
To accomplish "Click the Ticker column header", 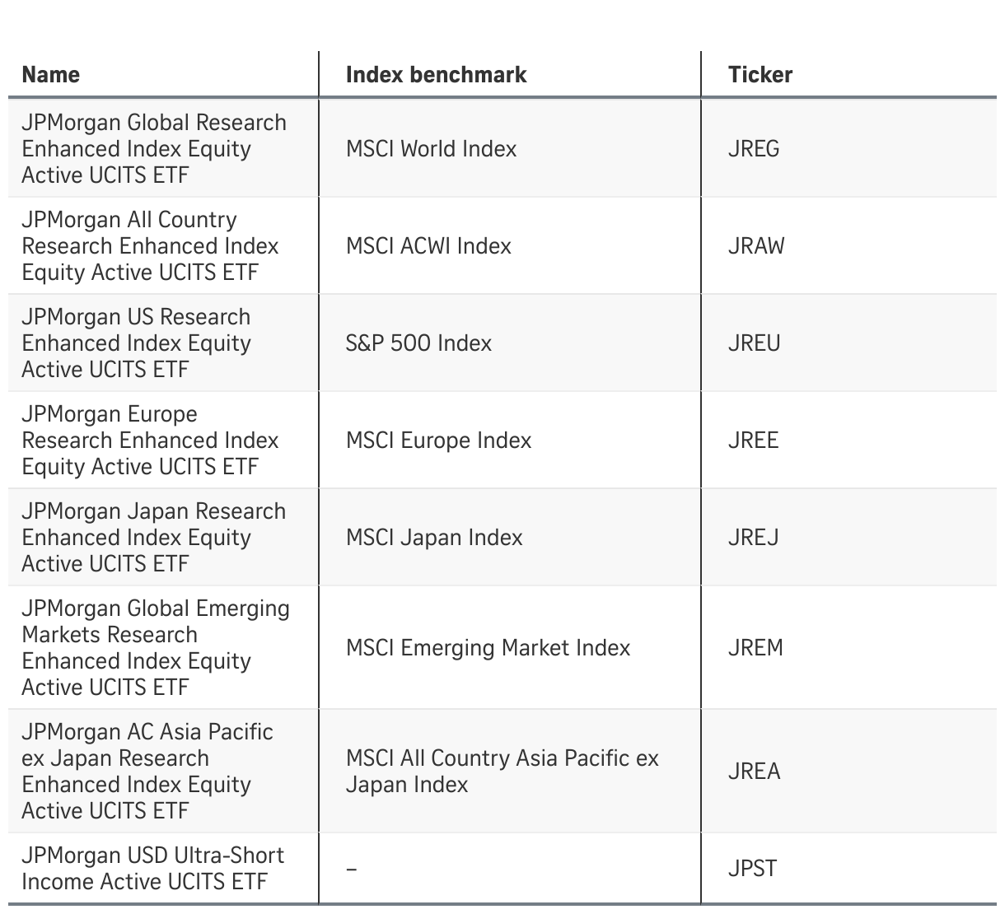I will 760,75.
